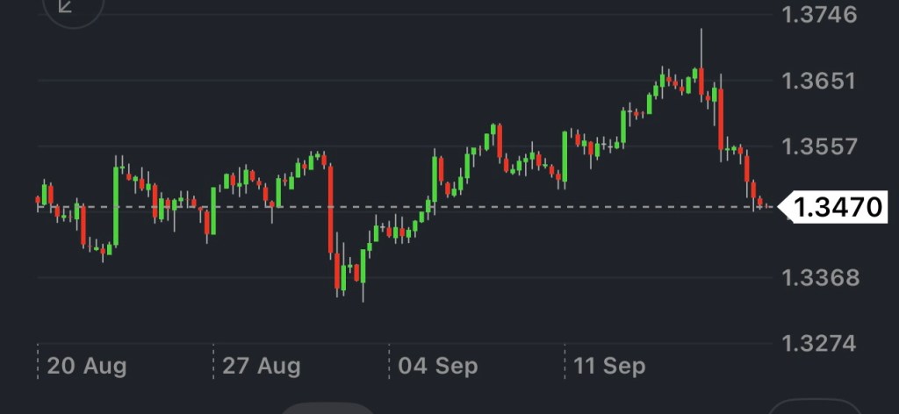Select the tall green candle just before 11 Sep
This screenshot has height=414, width=899.
point(564,156)
